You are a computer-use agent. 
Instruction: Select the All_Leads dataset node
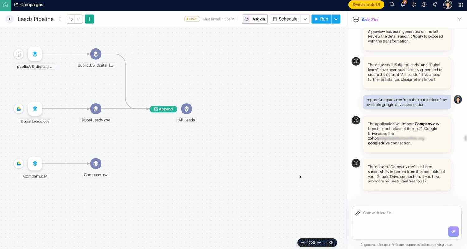coord(186,109)
